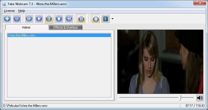This screenshot has height=110, width=208.
Task: Add a video with the plus icon
Action: tap(7, 19)
